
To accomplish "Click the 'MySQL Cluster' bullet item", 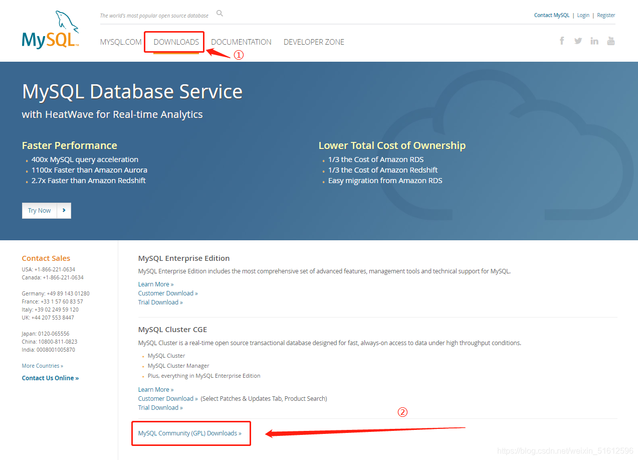I will (166, 356).
